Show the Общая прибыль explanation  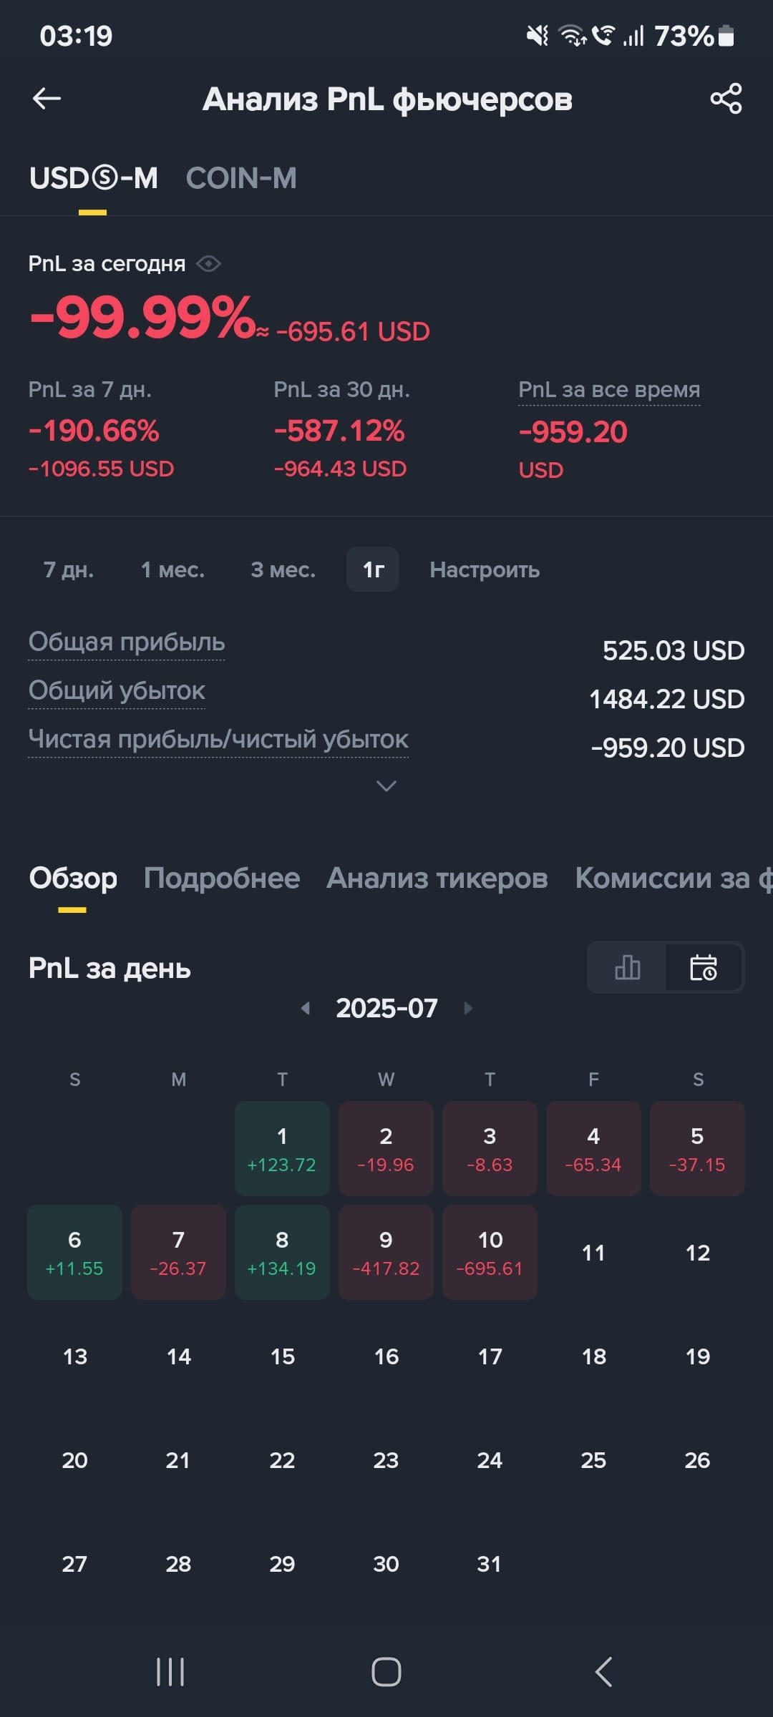127,642
